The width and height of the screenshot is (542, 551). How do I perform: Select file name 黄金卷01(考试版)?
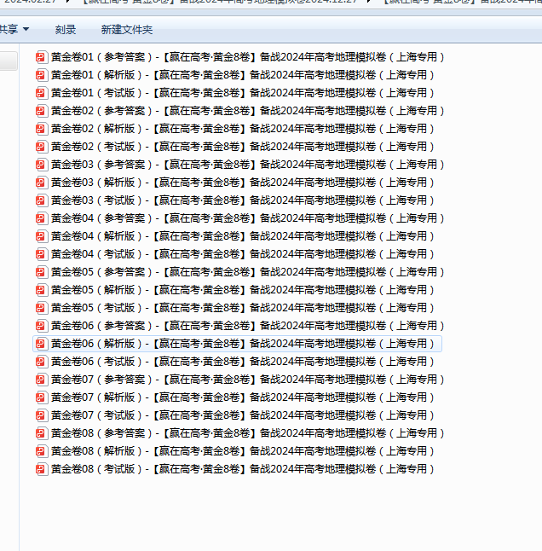tap(243, 93)
